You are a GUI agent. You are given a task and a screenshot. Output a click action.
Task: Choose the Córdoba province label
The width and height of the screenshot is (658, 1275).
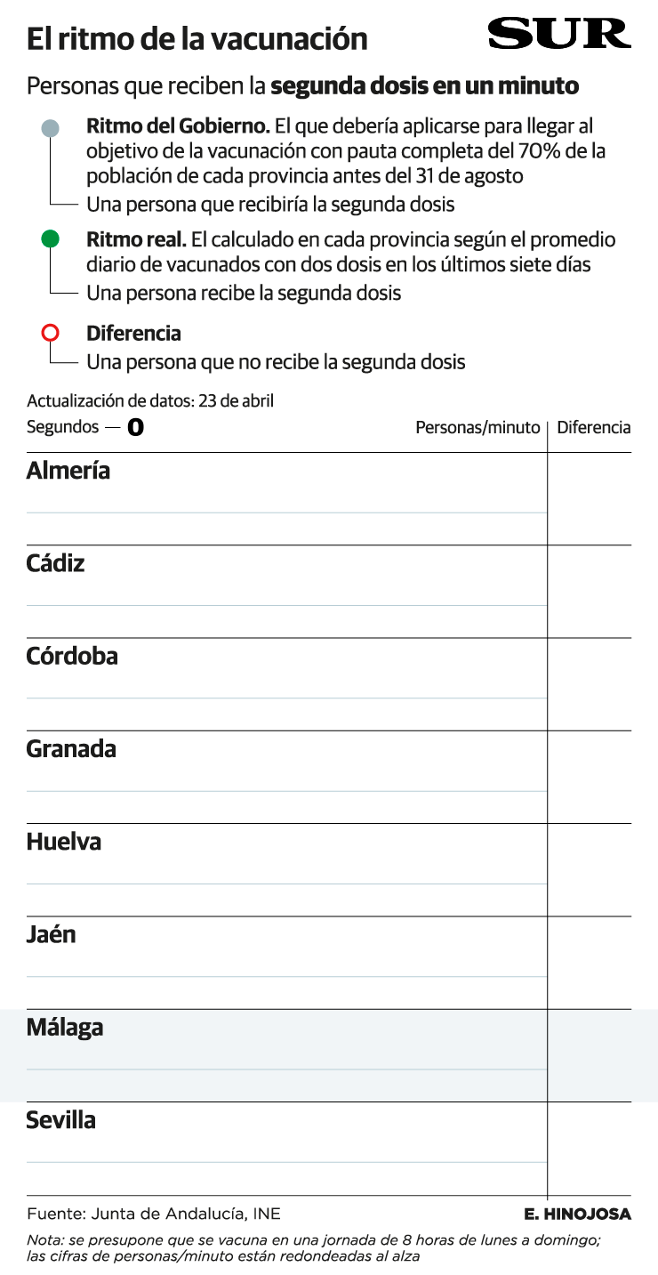72,657
